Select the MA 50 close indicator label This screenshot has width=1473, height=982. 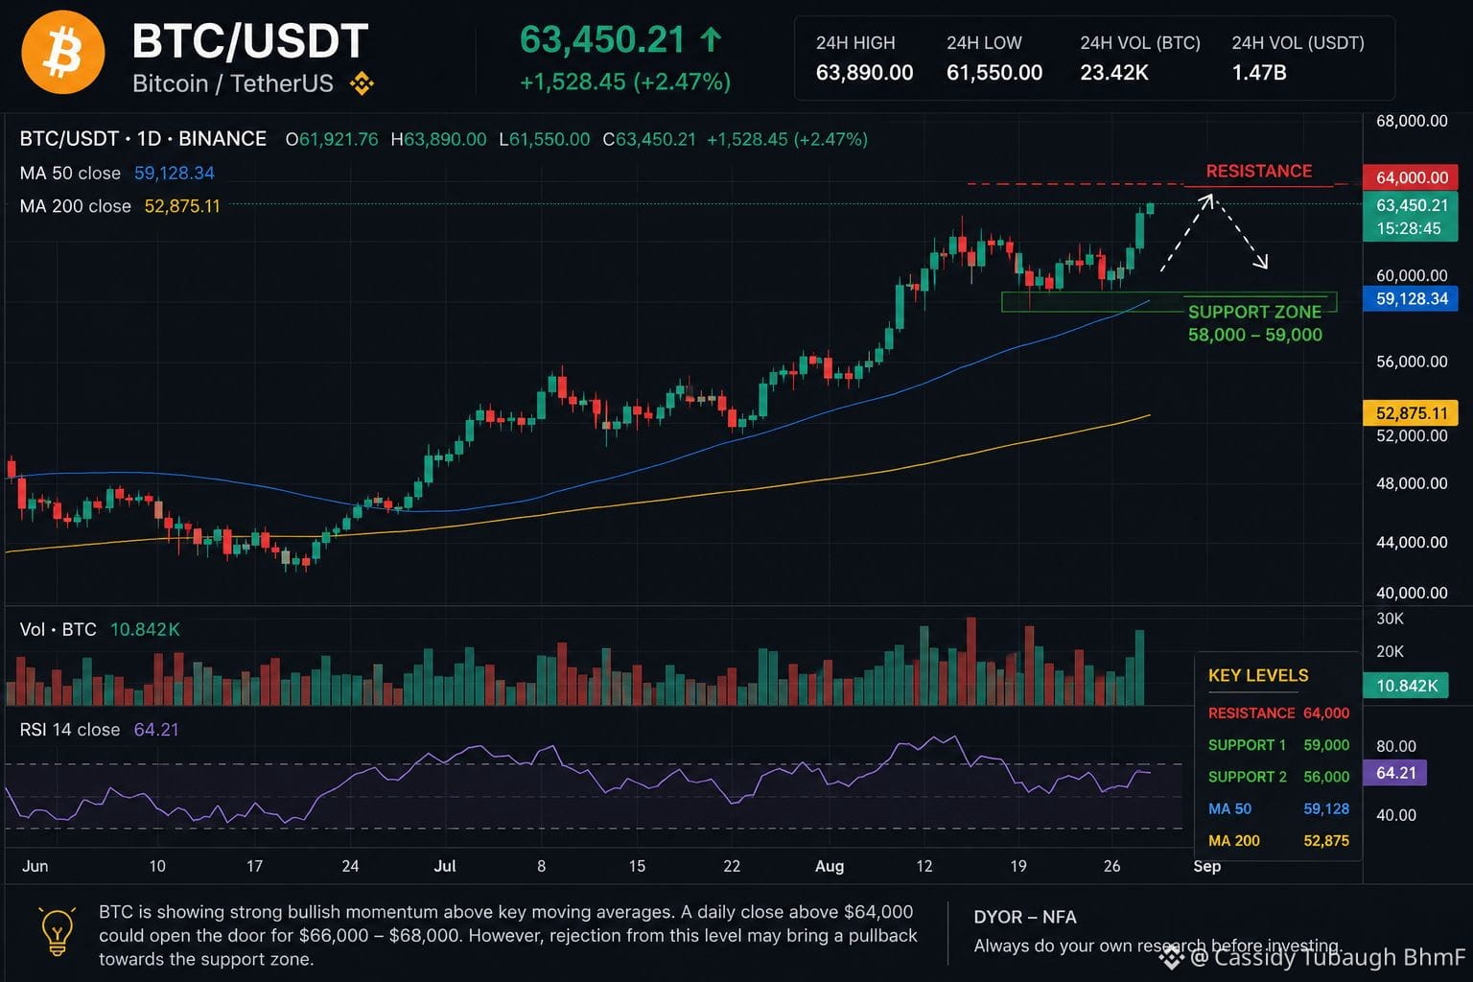coord(70,174)
